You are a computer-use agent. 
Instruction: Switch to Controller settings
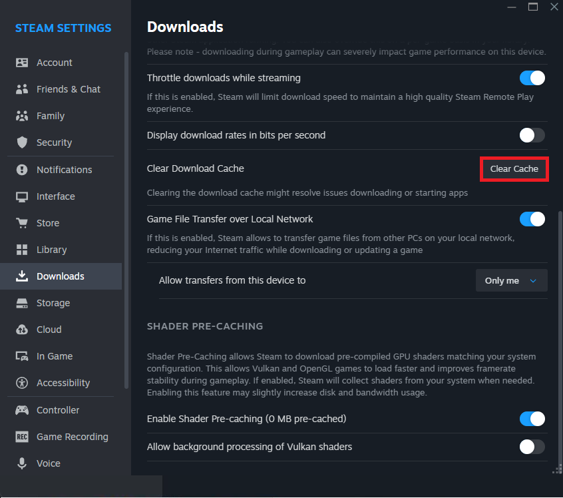pyautogui.click(x=61, y=410)
